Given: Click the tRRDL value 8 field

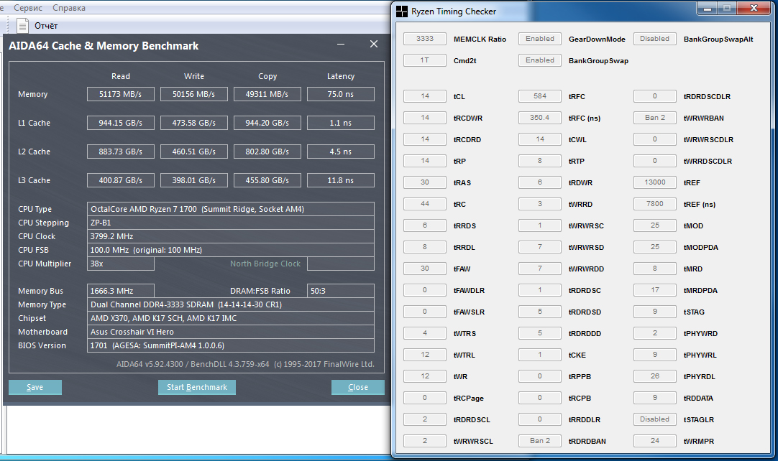Looking at the screenshot, I should [425, 247].
